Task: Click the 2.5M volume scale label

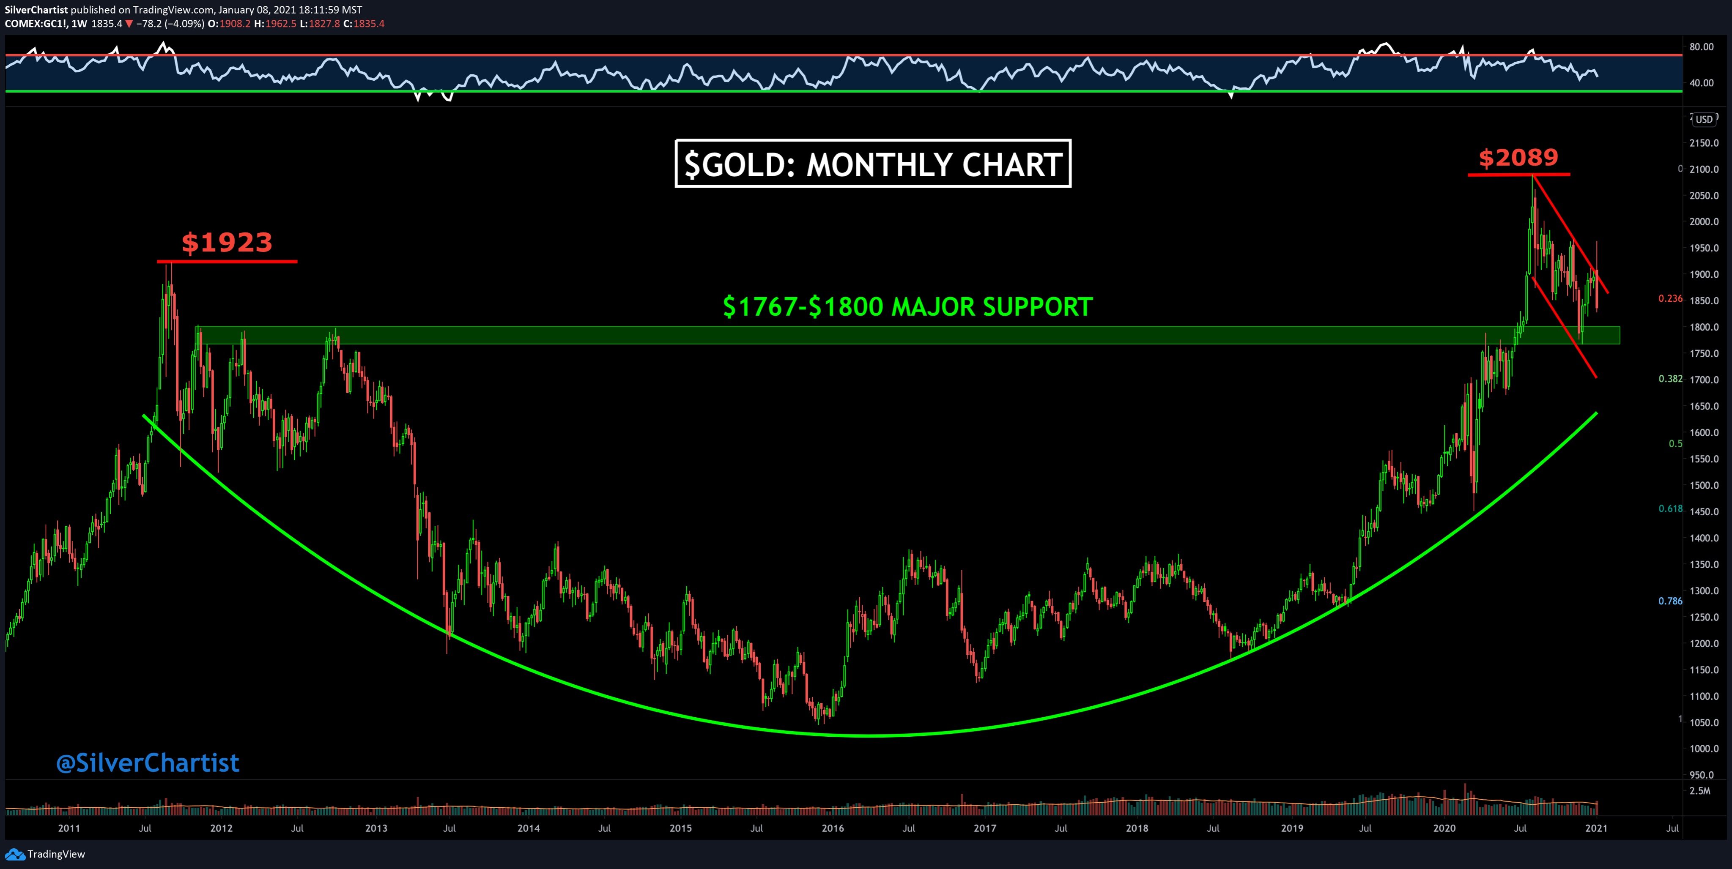Action: click(x=1700, y=791)
